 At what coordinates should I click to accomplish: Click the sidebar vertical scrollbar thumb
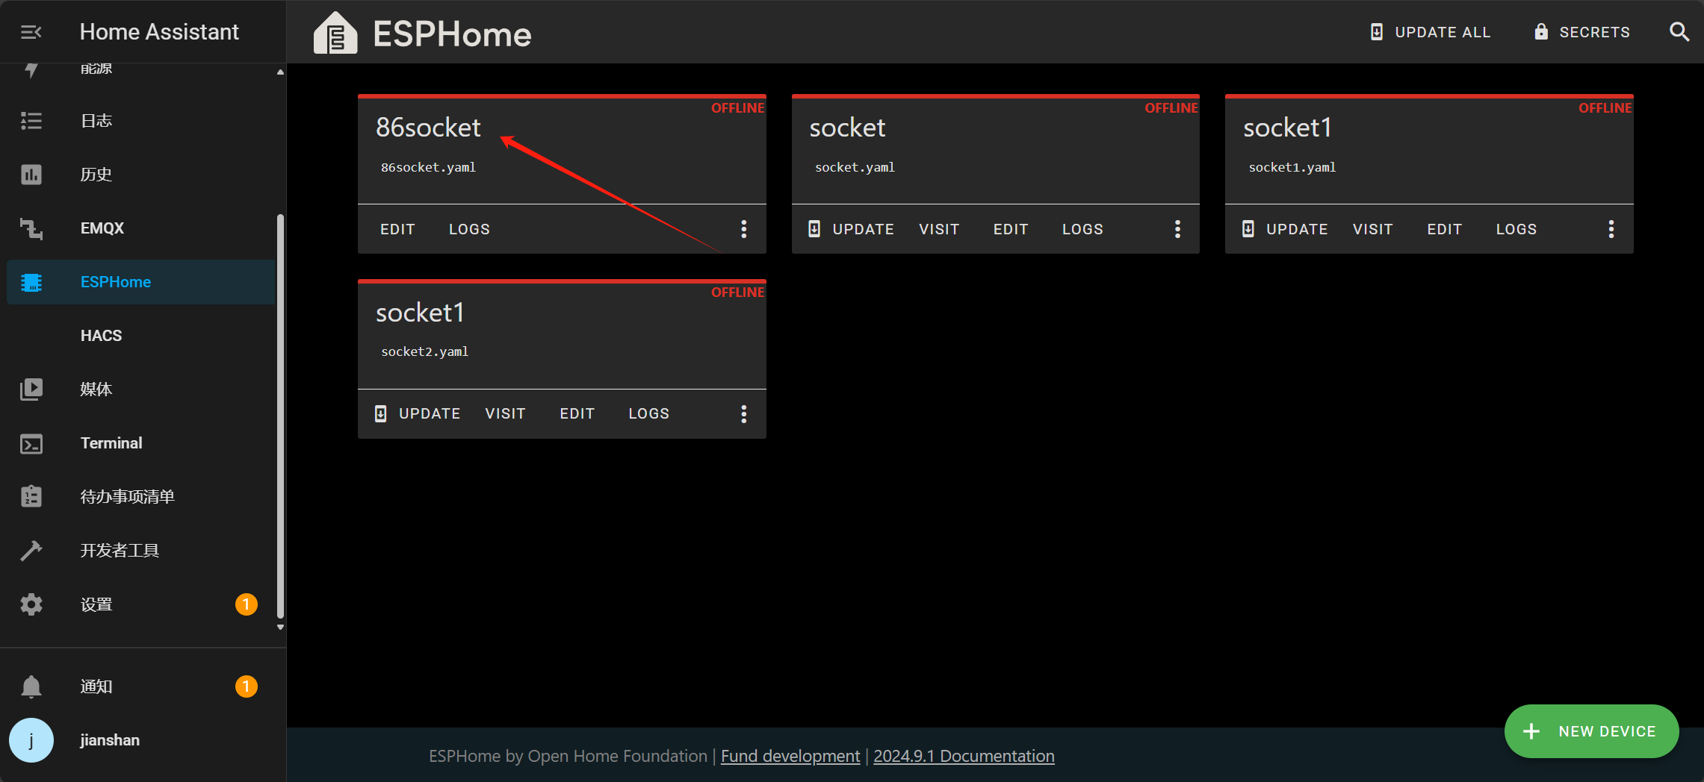(x=280, y=416)
